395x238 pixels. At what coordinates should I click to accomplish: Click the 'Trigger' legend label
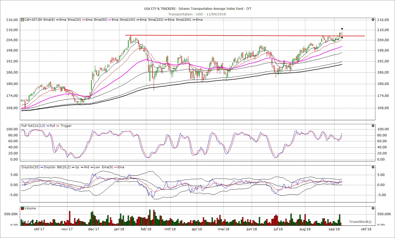tap(66, 126)
